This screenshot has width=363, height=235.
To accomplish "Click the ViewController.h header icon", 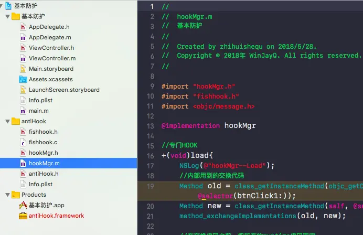I will click(x=23, y=48).
